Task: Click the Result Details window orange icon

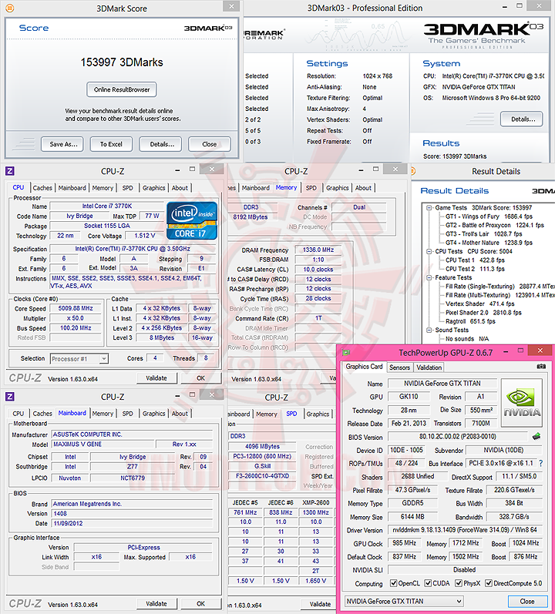Action: tap(412, 171)
